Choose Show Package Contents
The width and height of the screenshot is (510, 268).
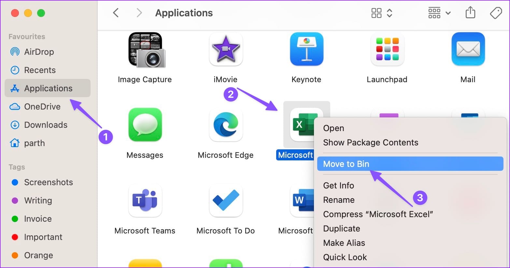(410, 142)
